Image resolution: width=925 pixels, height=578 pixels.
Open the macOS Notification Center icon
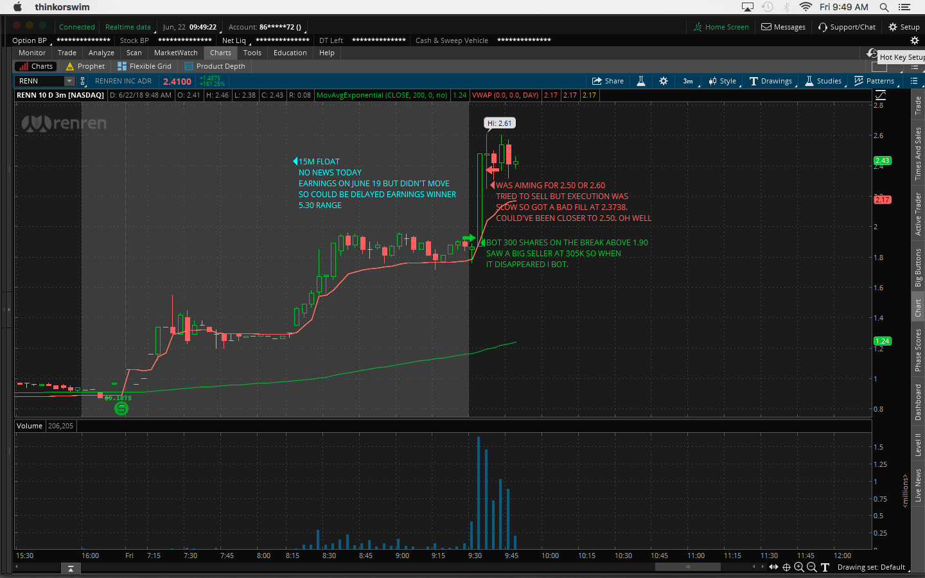(x=905, y=7)
